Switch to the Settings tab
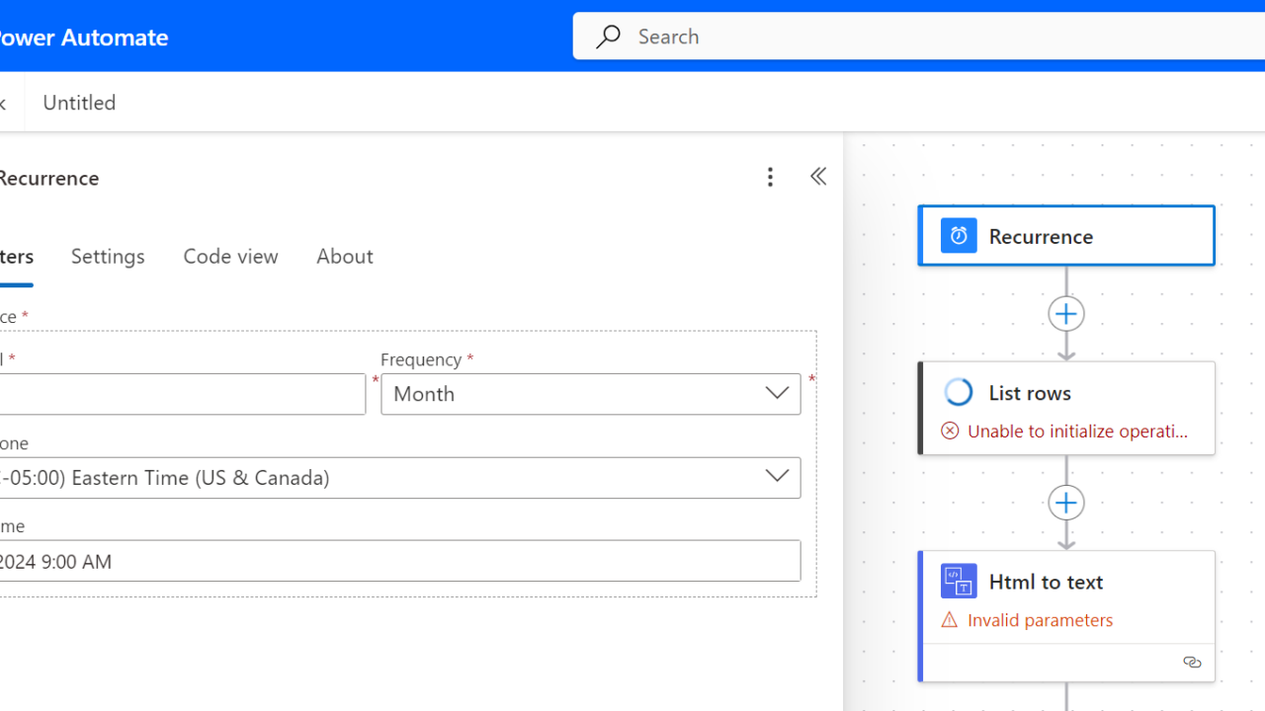This screenshot has width=1265, height=711. [108, 257]
